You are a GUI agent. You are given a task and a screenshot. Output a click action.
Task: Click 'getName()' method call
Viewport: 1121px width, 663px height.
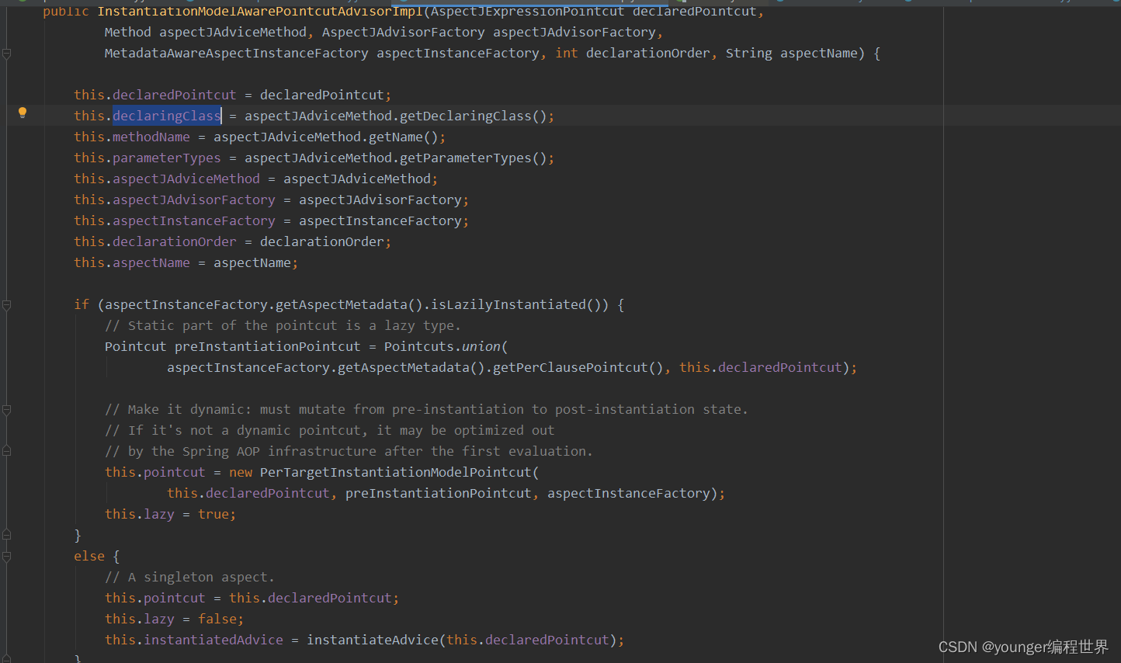pyautogui.click(x=404, y=137)
